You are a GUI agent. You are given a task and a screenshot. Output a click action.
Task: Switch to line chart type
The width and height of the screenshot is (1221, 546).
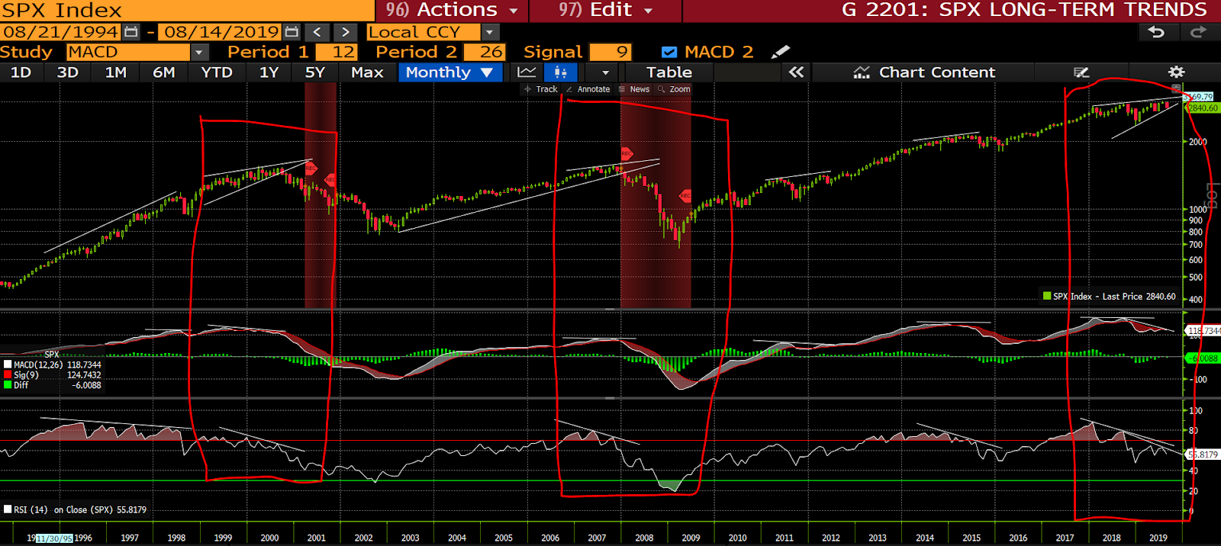[527, 72]
